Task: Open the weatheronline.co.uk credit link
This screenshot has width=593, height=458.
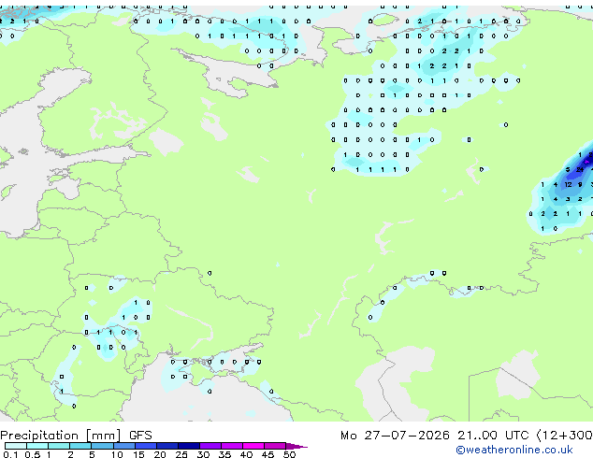Action: pyautogui.click(x=514, y=450)
